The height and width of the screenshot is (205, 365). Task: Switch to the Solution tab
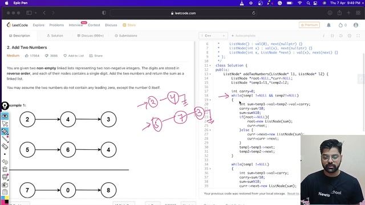(x=55, y=35)
